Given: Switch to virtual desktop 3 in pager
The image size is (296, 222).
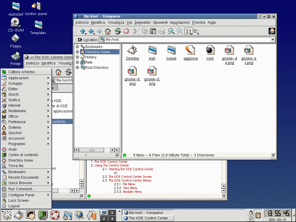Looking at the screenshot, I should click(x=112, y=213).
